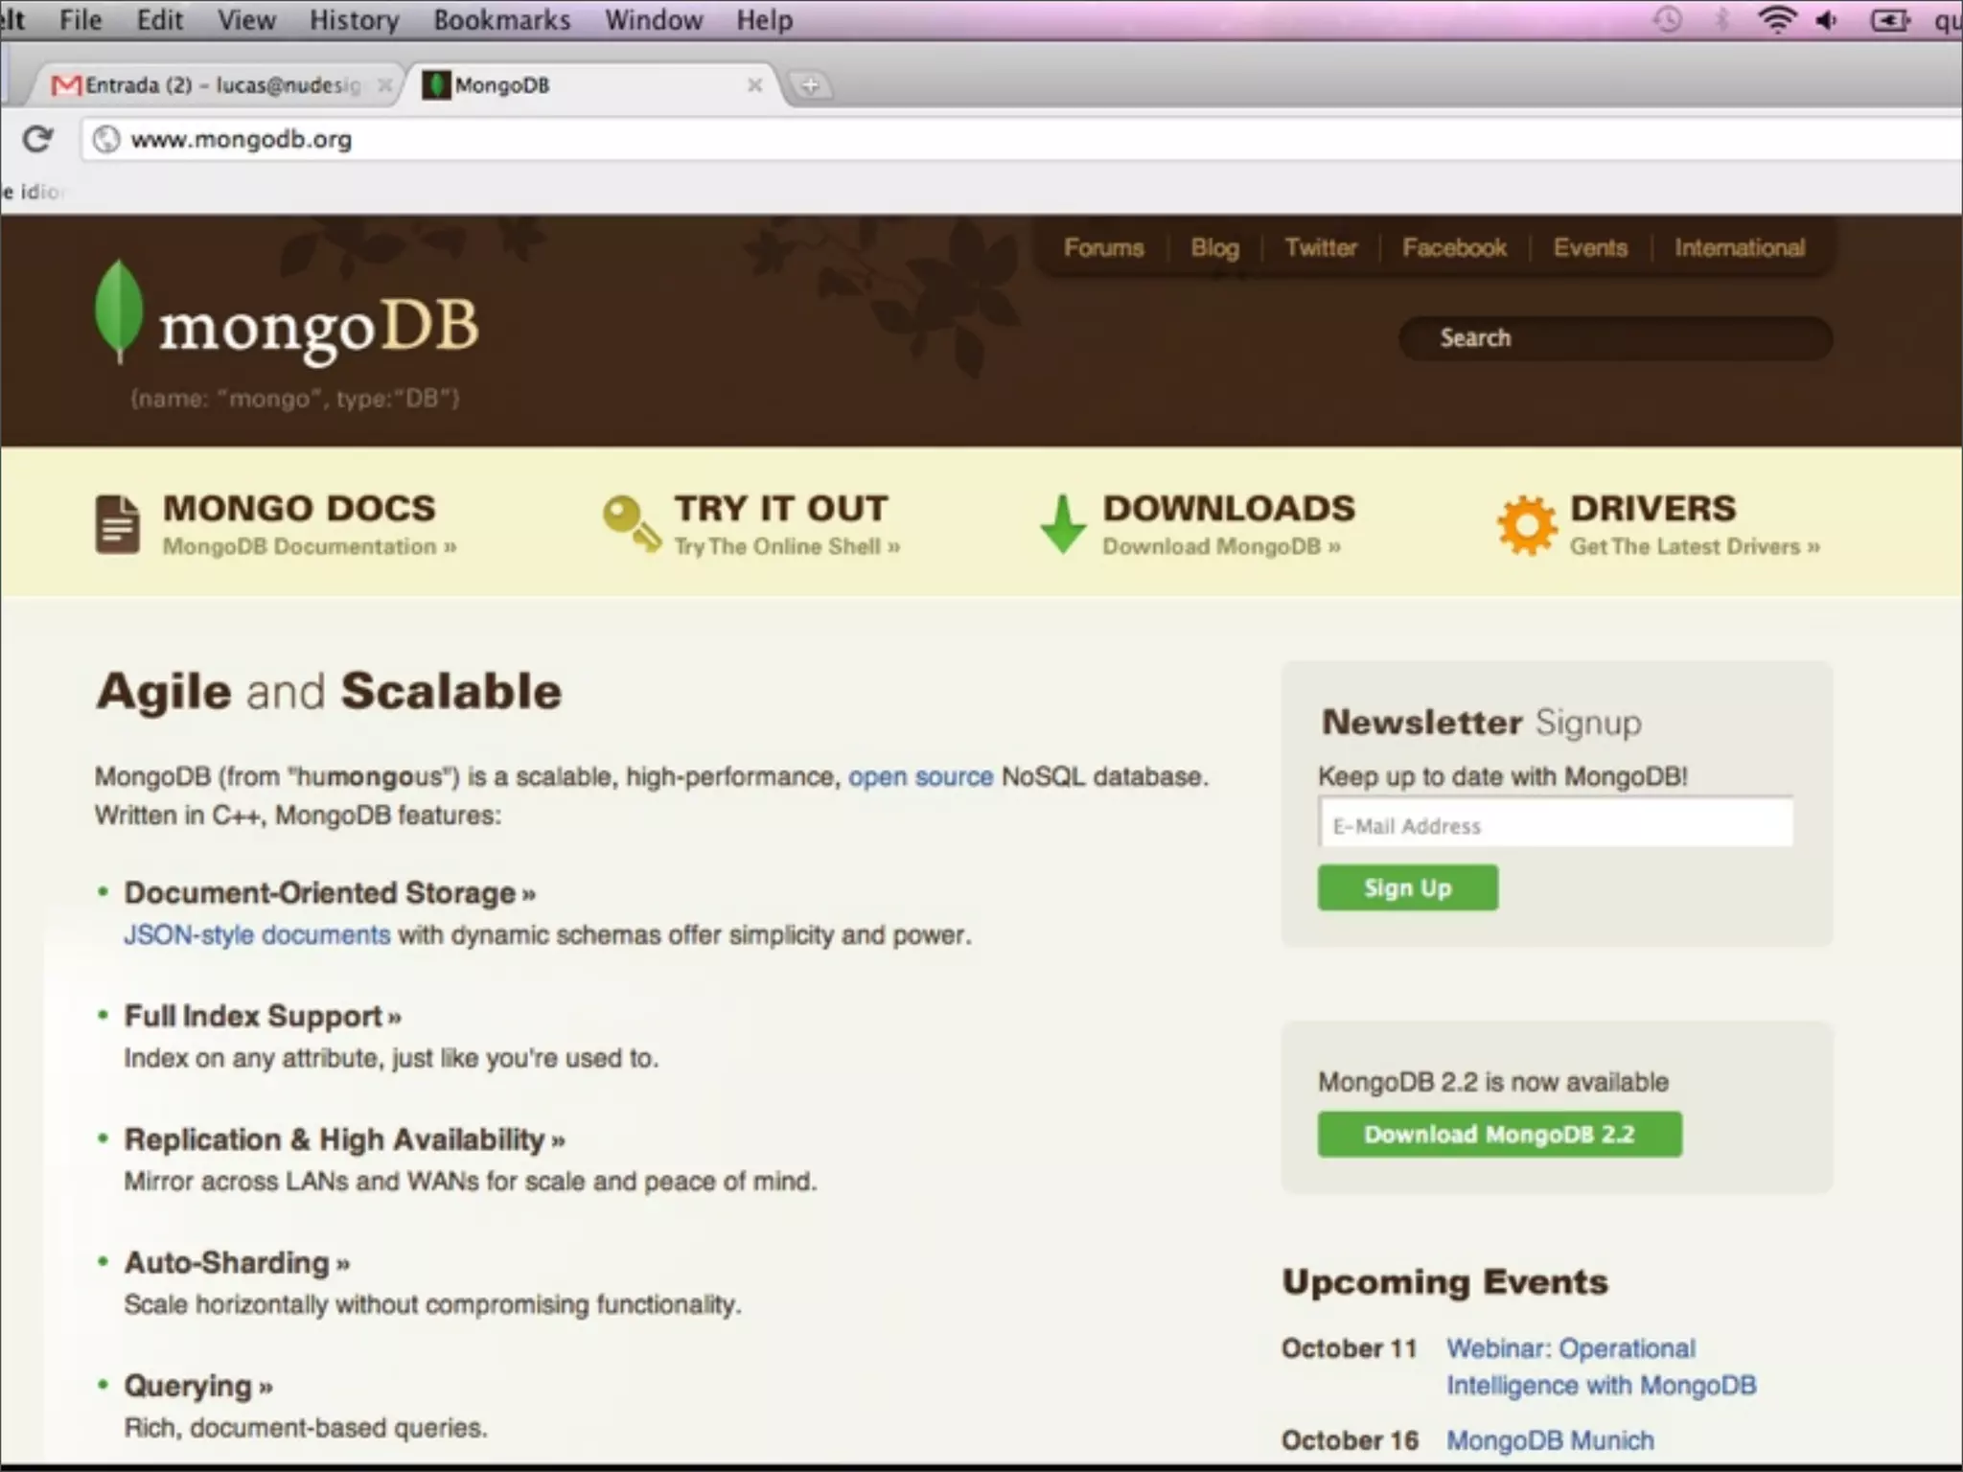This screenshot has height=1472, width=1963.
Task: Click the Drivers orange gear icon
Action: pos(1526,524)
